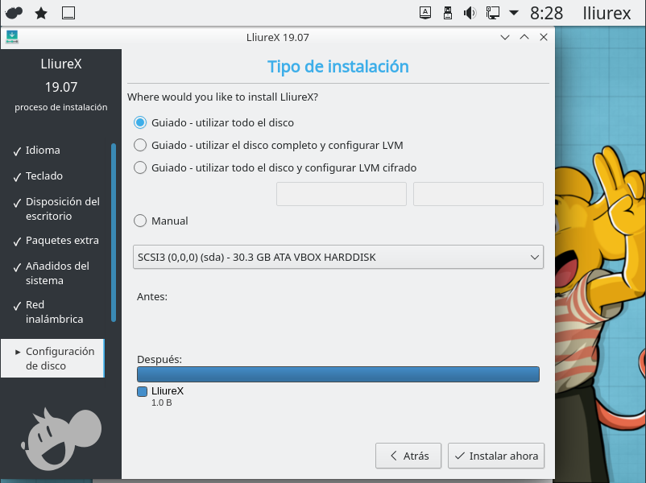This screenshot has width=646, height=483.
Task: Select guided install with encrypted LVM
Action: pyautogui.click(x=140, y=168)
